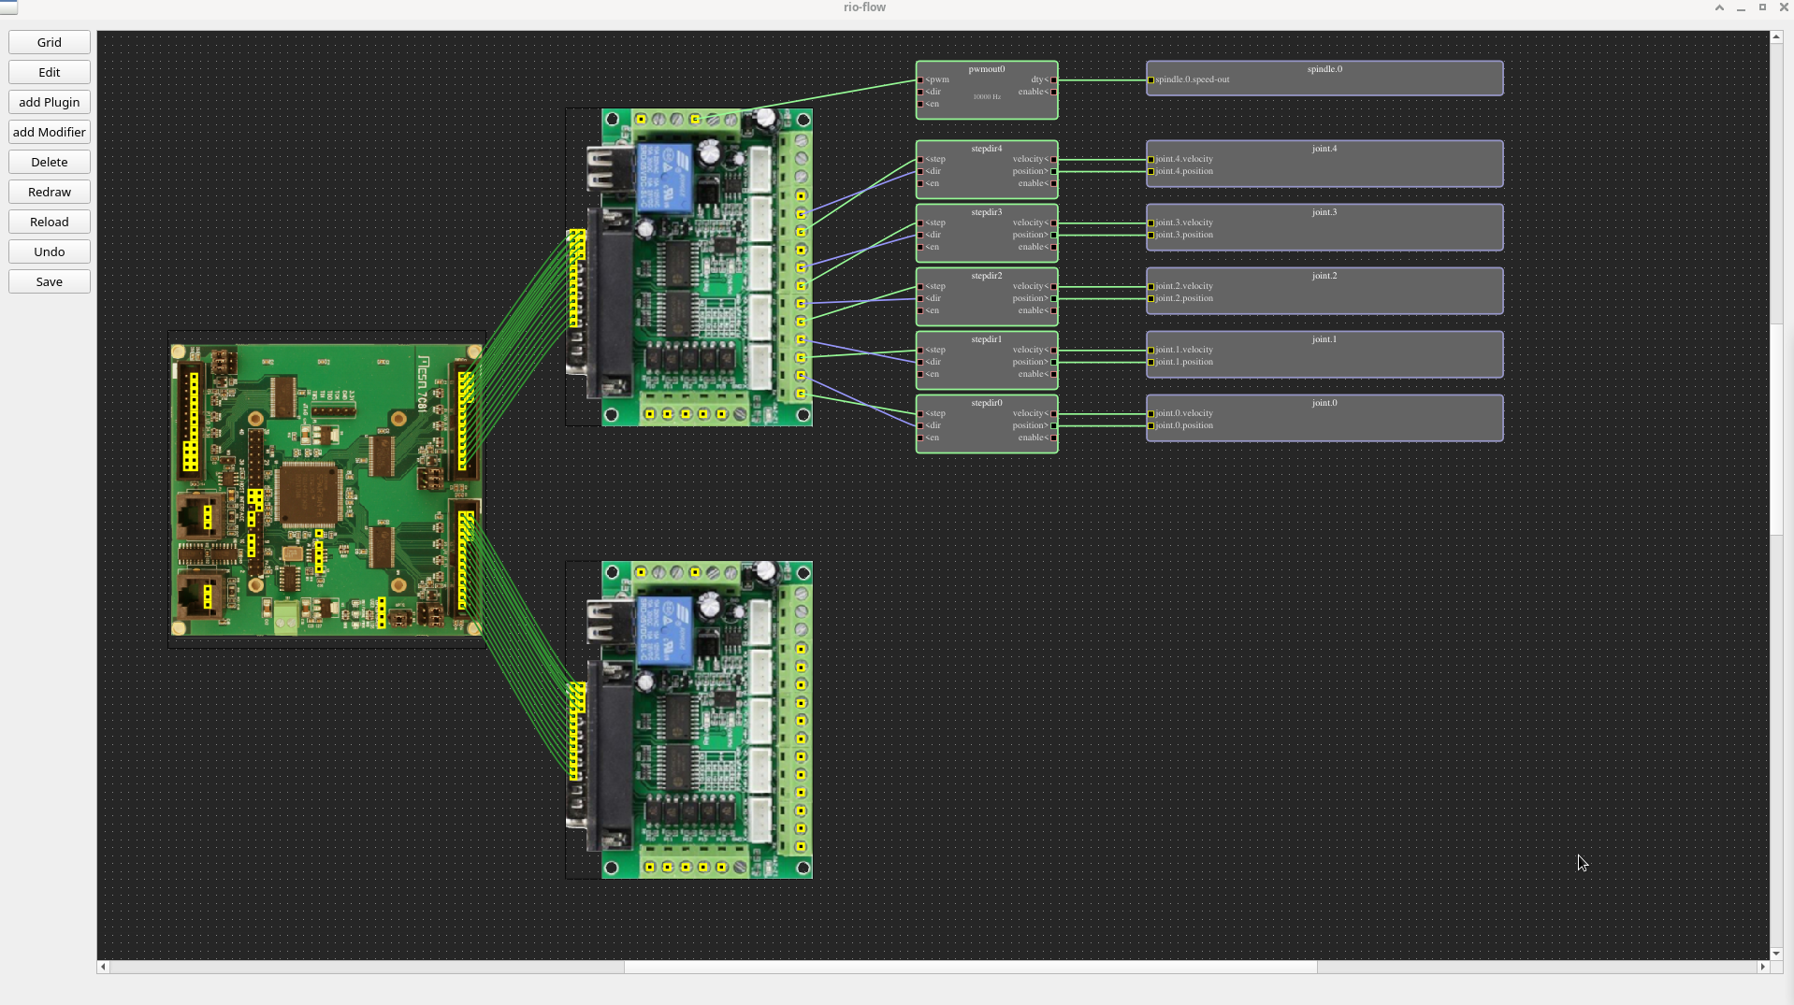Delete the selected element
This screenshot has height=1005, width=1794.
coord(50,162)
